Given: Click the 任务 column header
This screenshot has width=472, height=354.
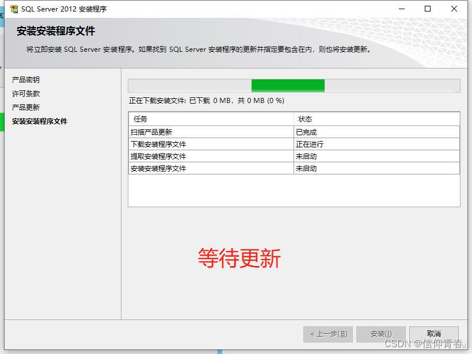Looking at the screenshot, I should pos(211,119).
